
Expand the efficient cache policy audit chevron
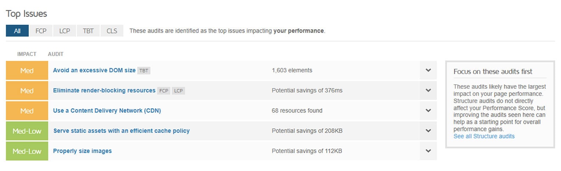click(x=428, y=131)
